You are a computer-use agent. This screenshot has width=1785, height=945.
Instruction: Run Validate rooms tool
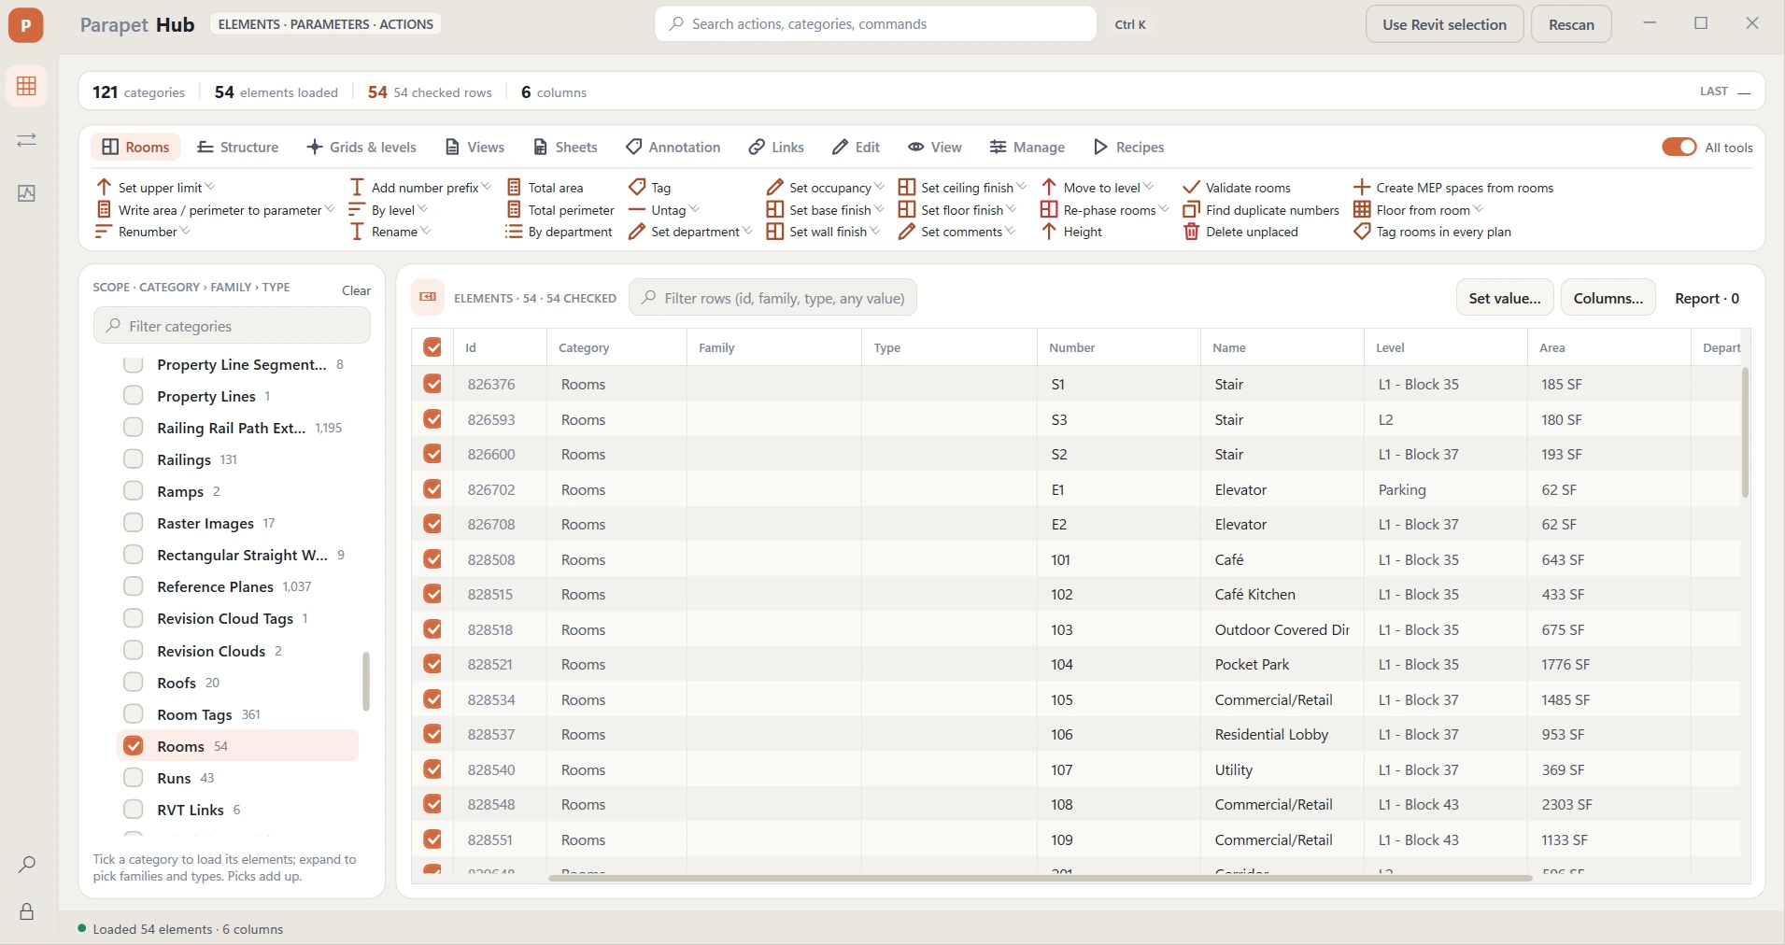[1237, 188]
